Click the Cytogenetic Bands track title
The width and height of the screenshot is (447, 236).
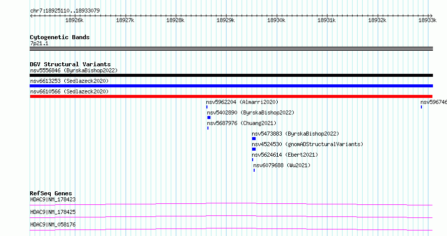(60, 37)
